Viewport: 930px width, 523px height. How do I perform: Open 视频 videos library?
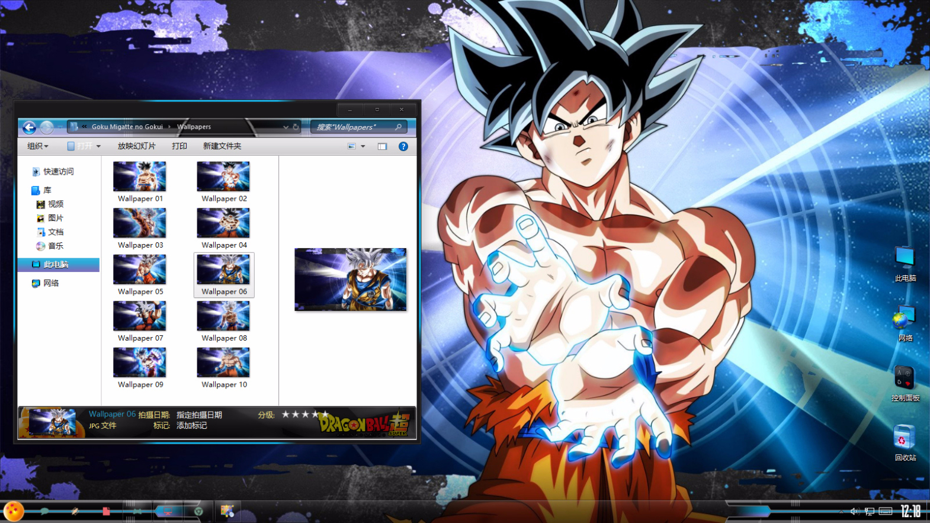pyautogui.click(x=50, y=204)
